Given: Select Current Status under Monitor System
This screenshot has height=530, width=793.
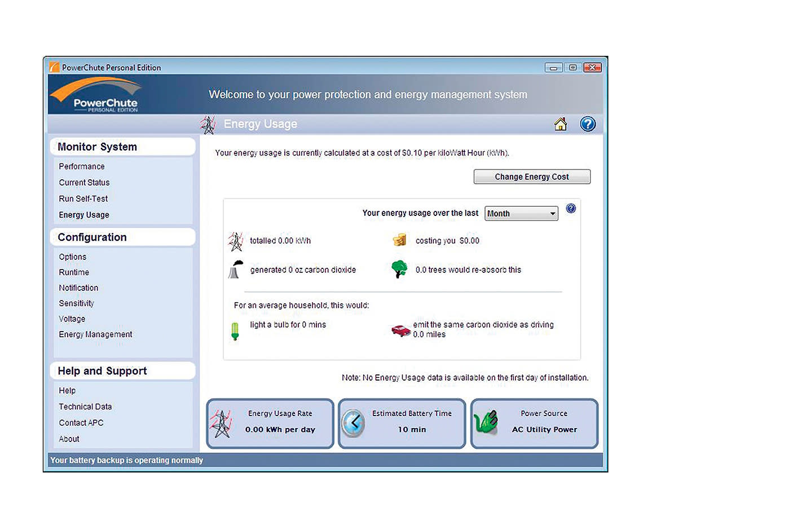Looking at the screenshot, I should point(84,182).
